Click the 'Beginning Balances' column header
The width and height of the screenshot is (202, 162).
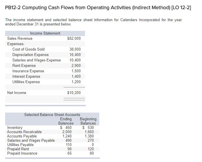click(88, 121)
